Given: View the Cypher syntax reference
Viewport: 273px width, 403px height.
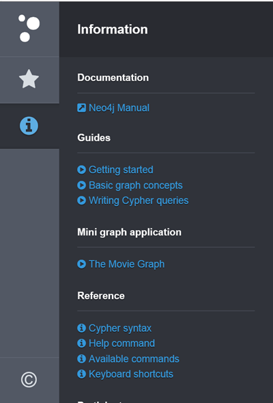Looking at the screenshot, I should click(120, 328).
